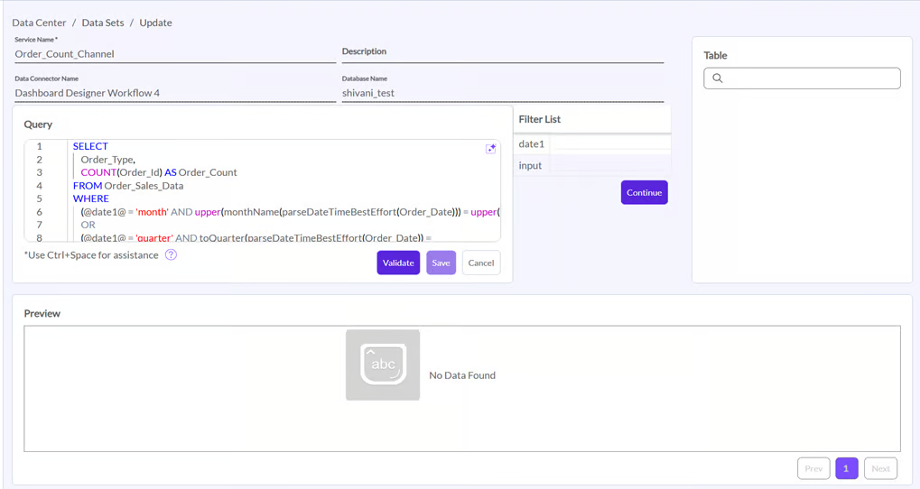Click the Database Name field
920x489 pixels.
[x=502, y=93]
